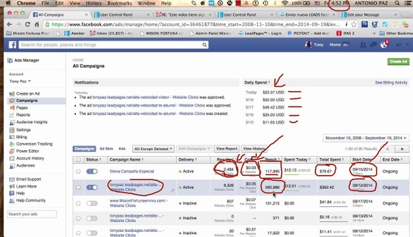Switch to the first User Control Panel tab
Screen dimensions: 413x237
tap(121, 14)
